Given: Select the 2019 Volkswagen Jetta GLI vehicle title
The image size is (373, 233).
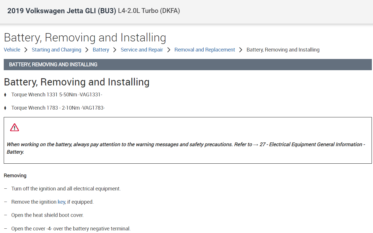Looking at the screenshot, I should pos(62,11).
